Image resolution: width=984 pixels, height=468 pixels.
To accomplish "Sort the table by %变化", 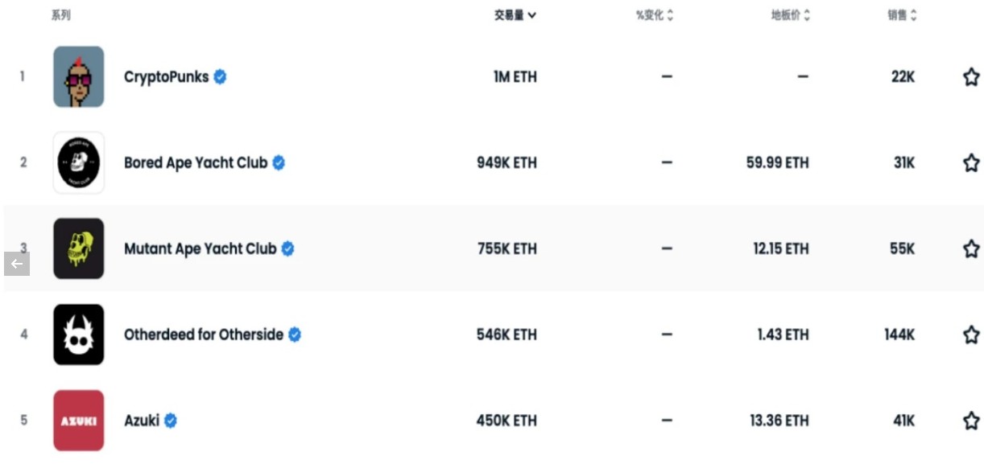I will point(655,15).
